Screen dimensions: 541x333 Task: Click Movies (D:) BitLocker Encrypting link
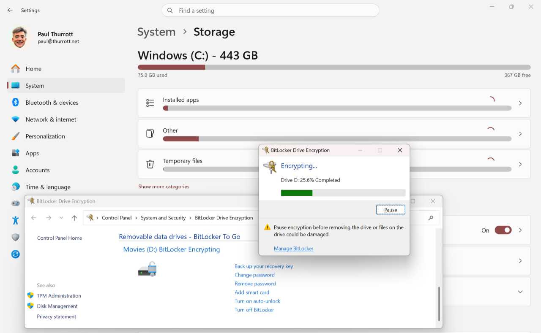click(x=172, y=249)
